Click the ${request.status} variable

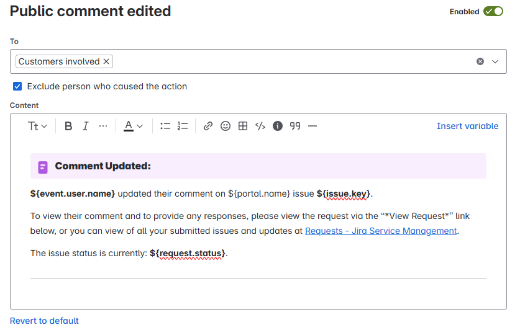[x=188, y=253]
